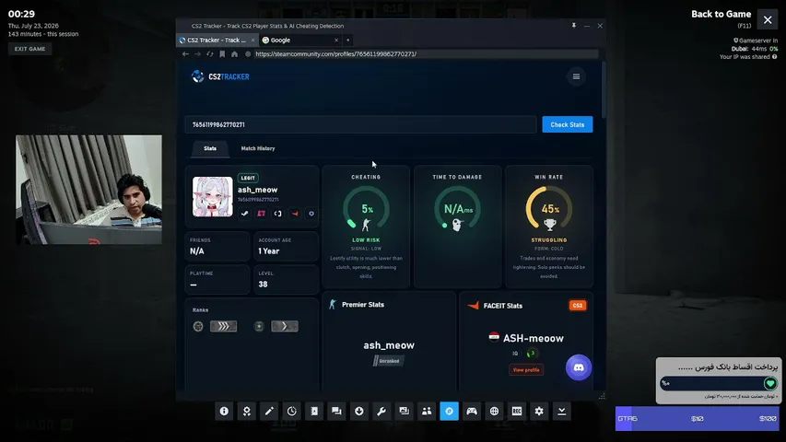Open a new browser tab
Viewport: 786px width, 442px height.
coord(348,41)
